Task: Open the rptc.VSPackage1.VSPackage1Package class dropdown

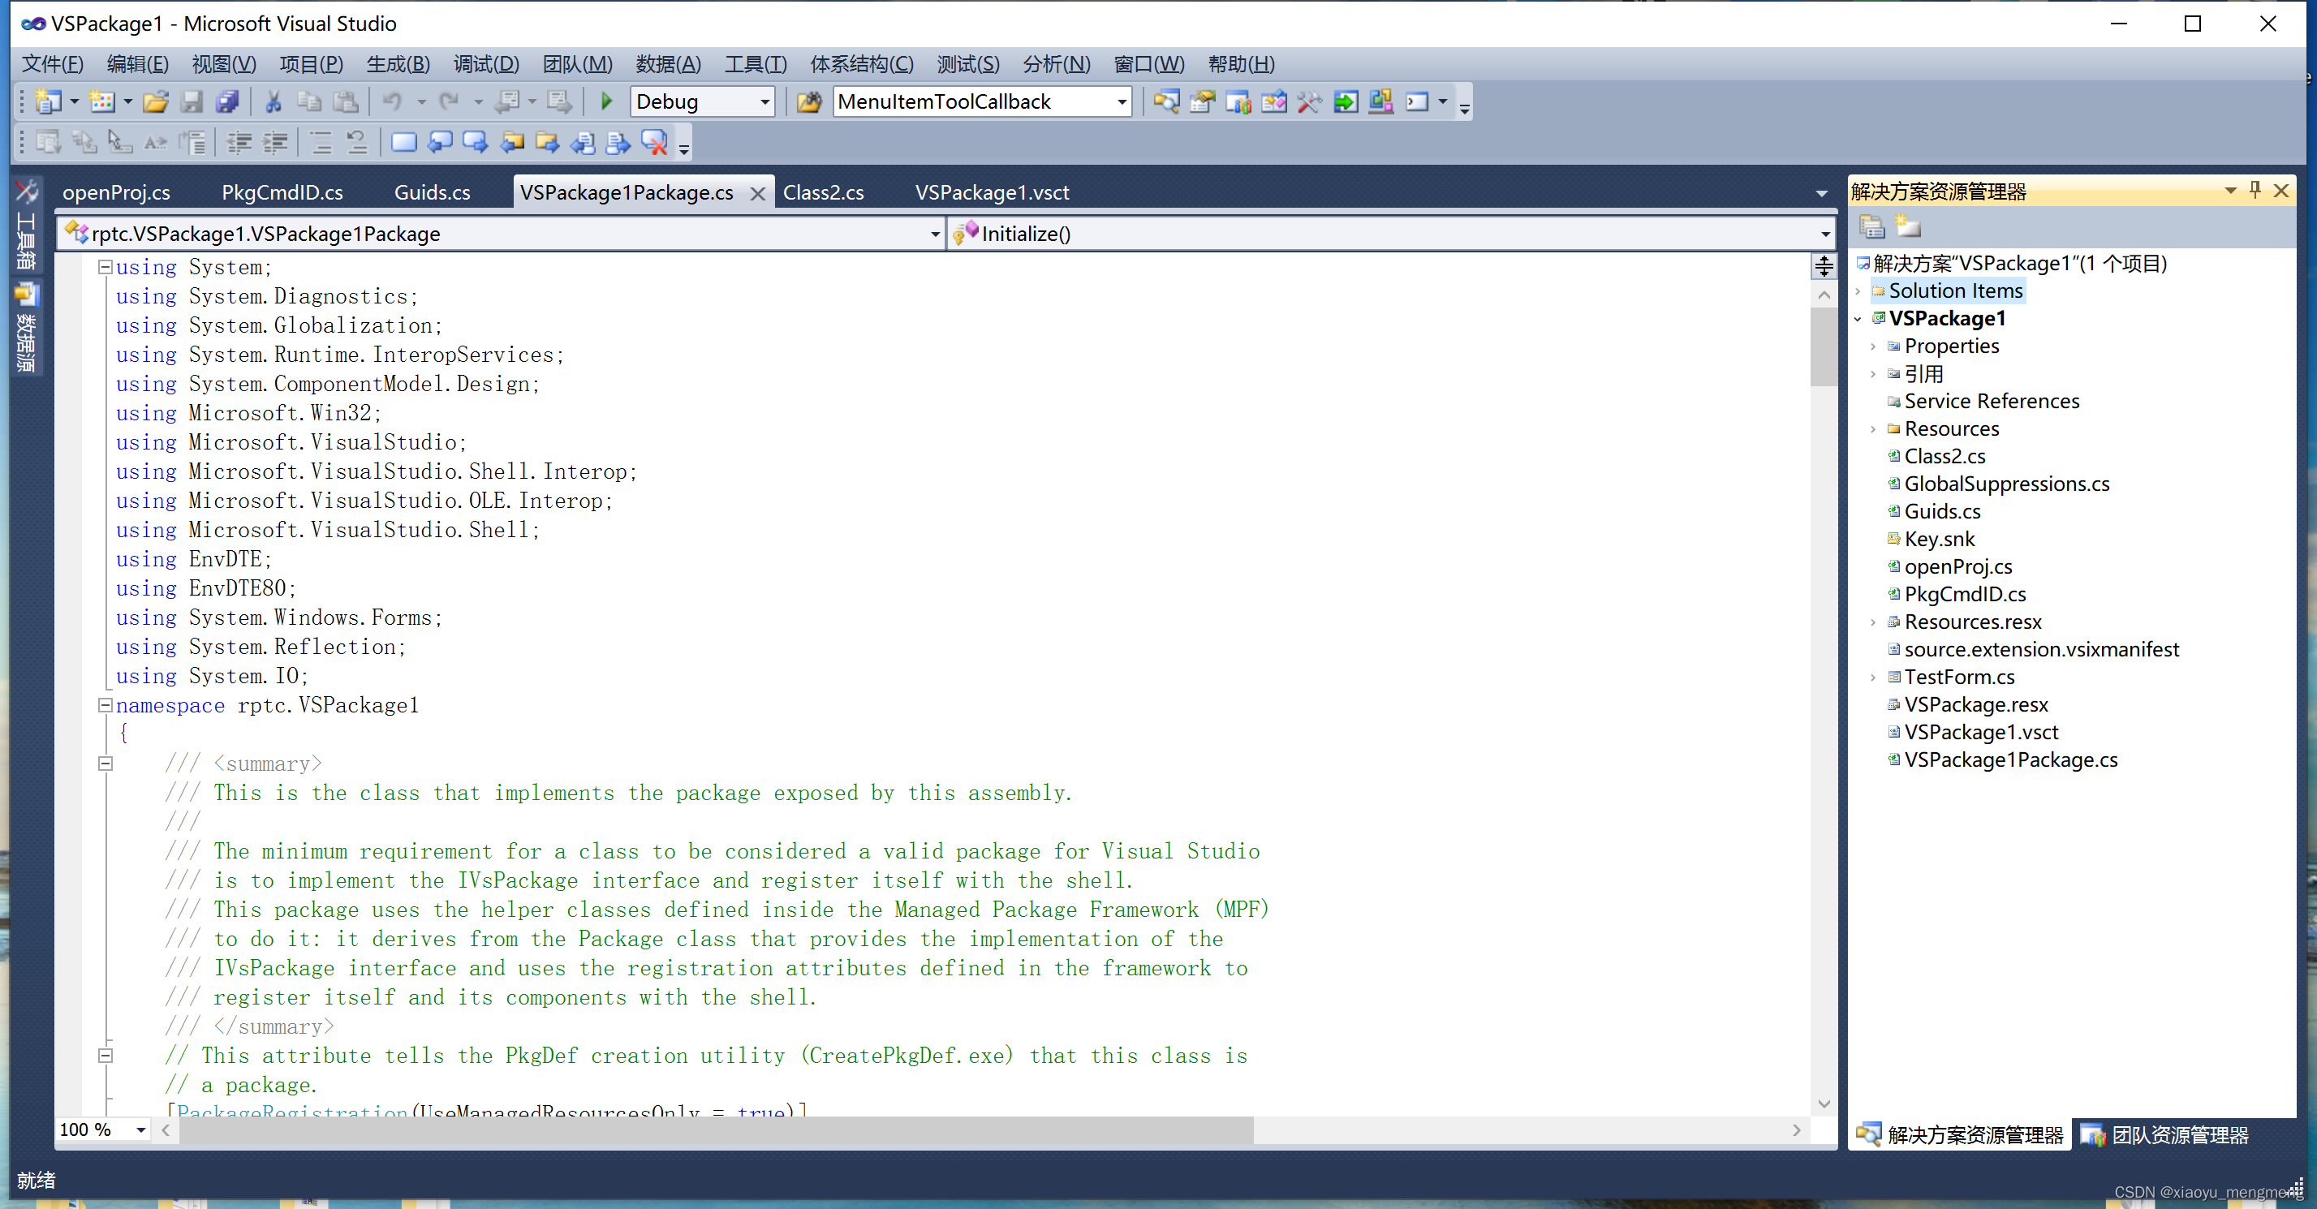Action: coord(935,234)
